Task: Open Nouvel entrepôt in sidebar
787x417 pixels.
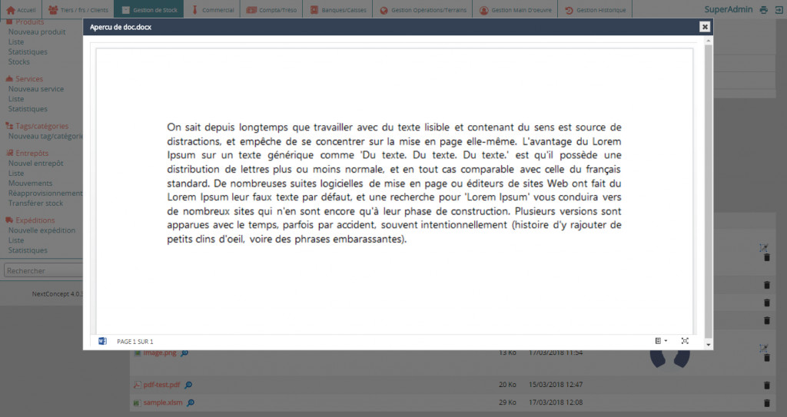Action: point(35,163)
